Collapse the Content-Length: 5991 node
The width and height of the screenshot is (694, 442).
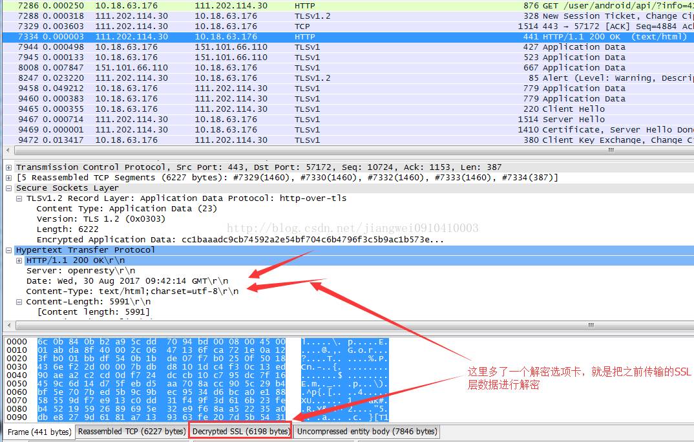19,302
